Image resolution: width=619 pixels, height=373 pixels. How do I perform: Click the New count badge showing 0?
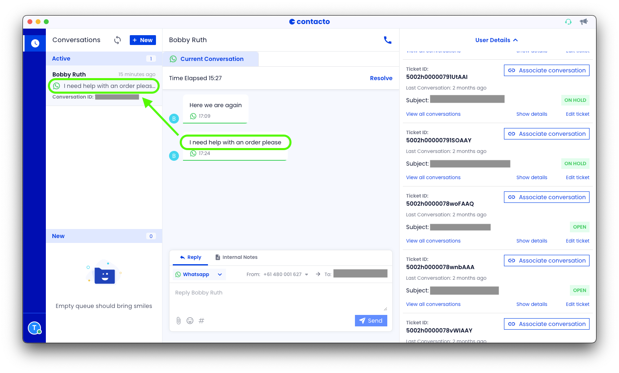[151, 236]
